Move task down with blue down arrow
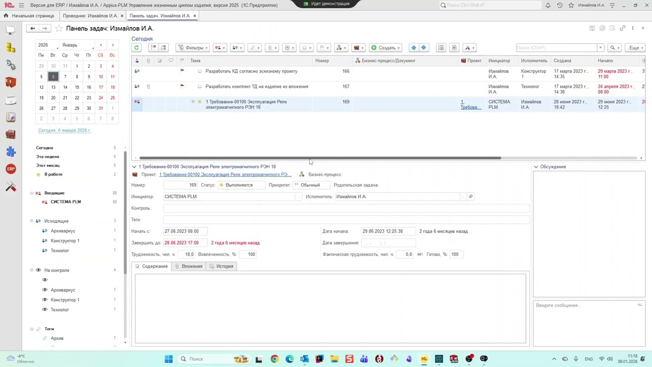The image size is (652, 367). [x=423, y=47]
